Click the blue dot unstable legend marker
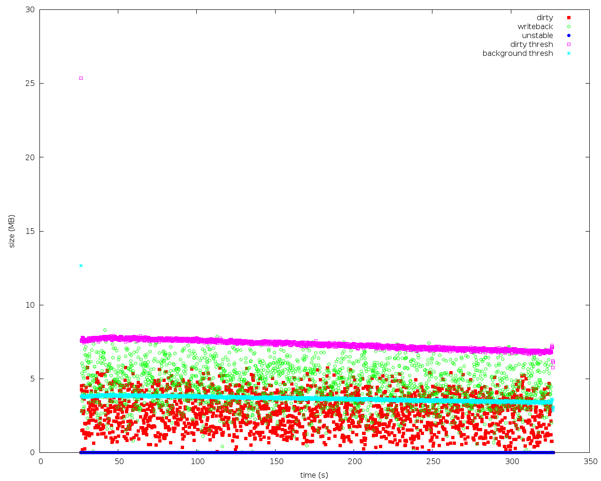The height and width of the screenshot is (481, 601). pos(569,35)
